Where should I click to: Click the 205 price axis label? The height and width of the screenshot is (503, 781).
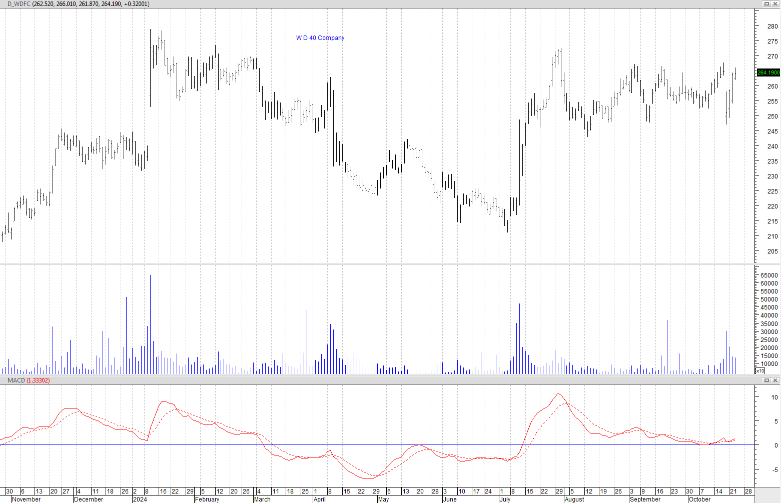pyautogui.click(x=772, y=251)
